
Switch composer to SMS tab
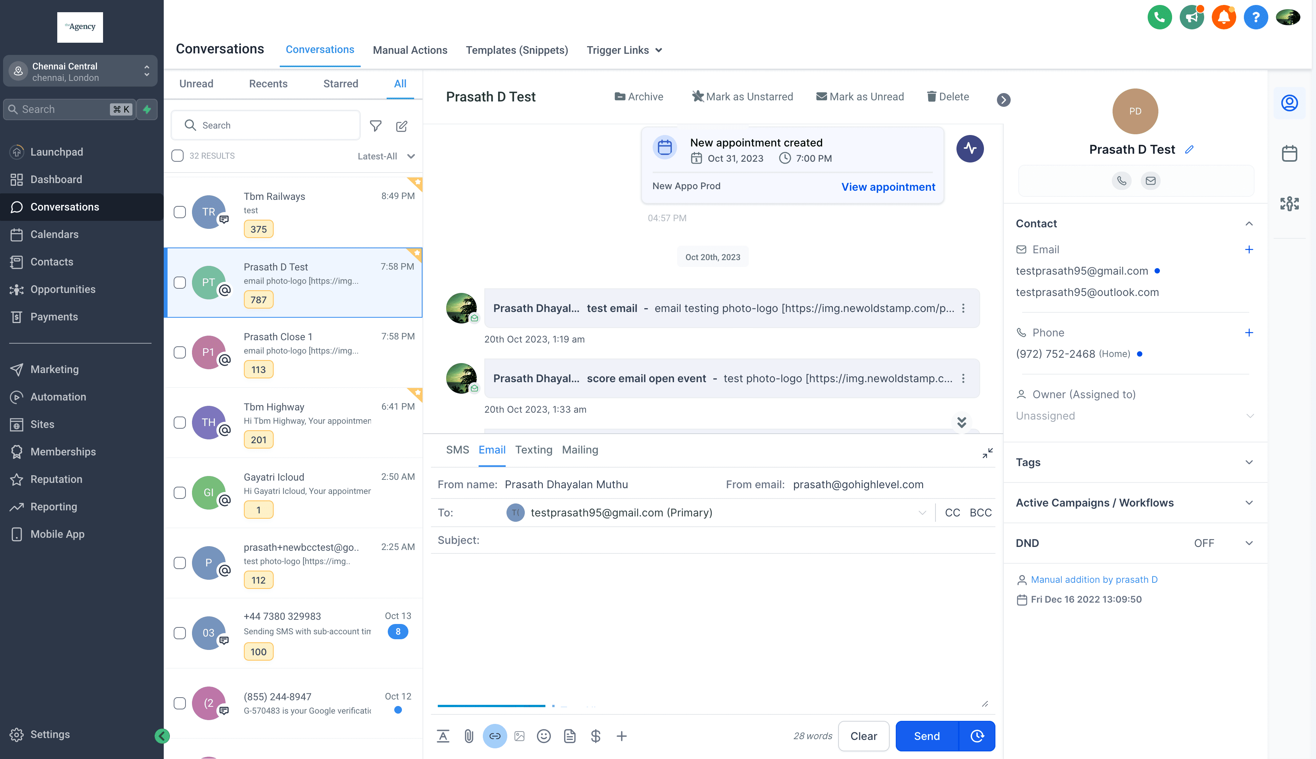coord(457,450)
